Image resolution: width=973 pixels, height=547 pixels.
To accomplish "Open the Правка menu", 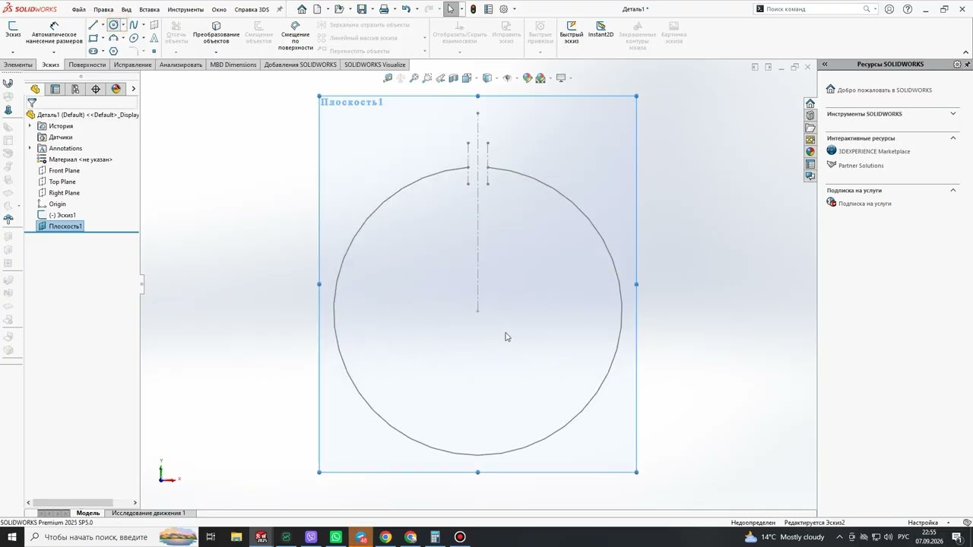I will [x=103, y=10].
